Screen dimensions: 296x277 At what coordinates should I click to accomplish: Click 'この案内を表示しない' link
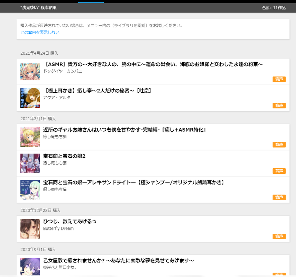(40, 32)
